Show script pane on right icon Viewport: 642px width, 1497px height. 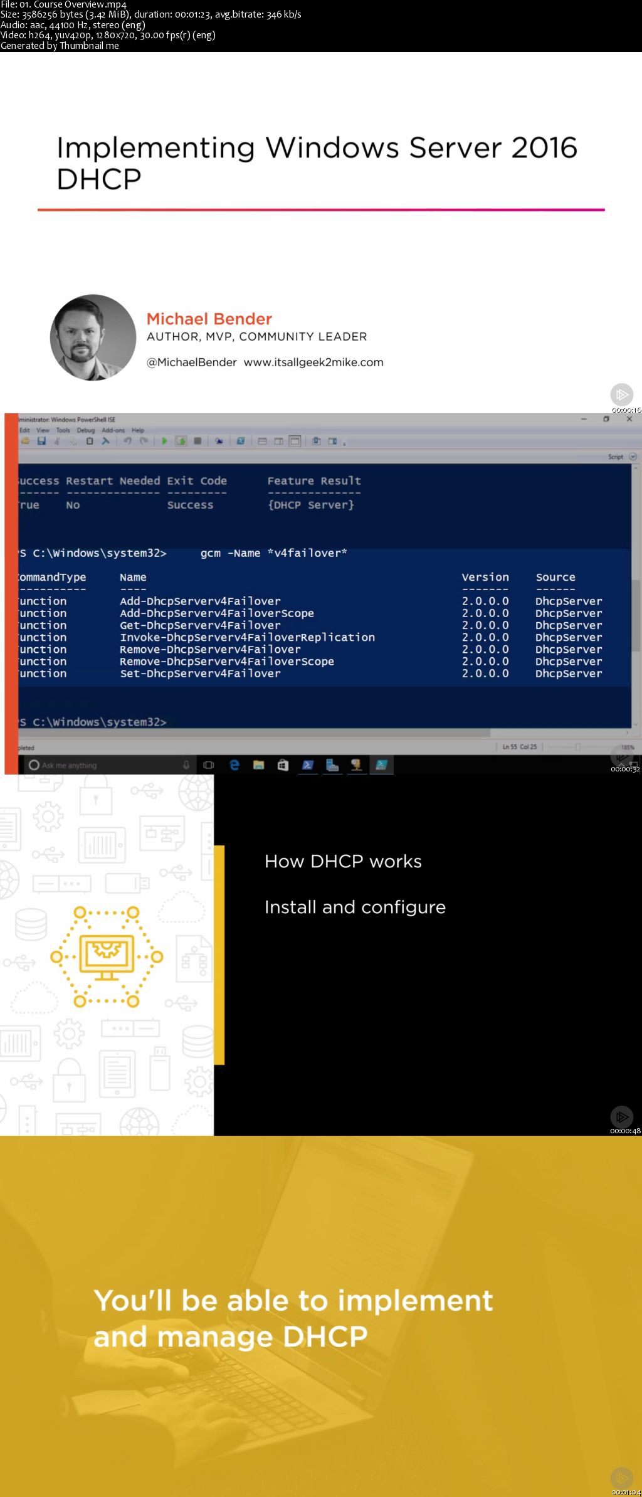coord(278,441)
